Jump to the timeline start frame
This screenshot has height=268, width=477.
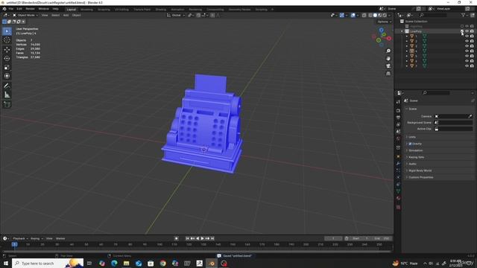click(x=187, y=238)
